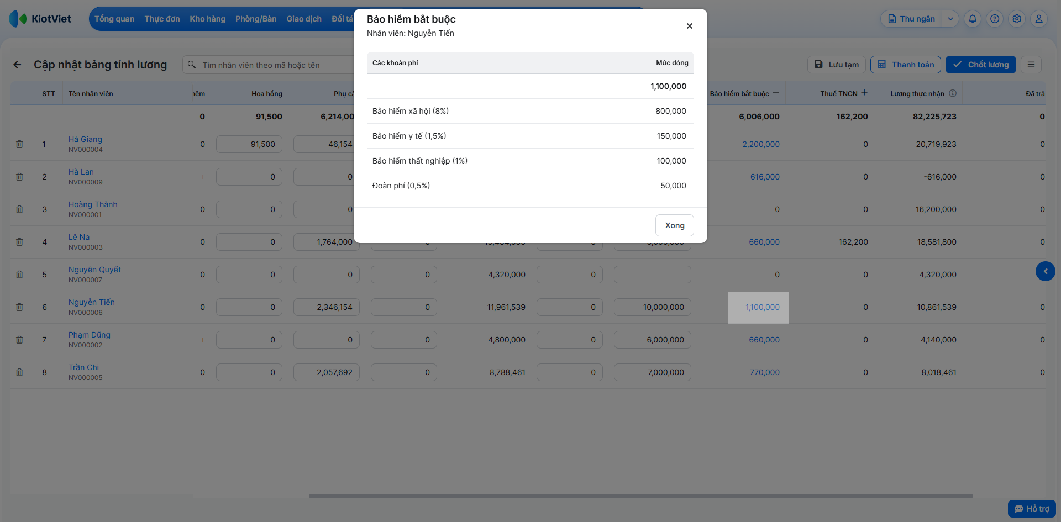
Task: Open insurance amount 660,000 for Lê Na
Action: pos(764,242)
